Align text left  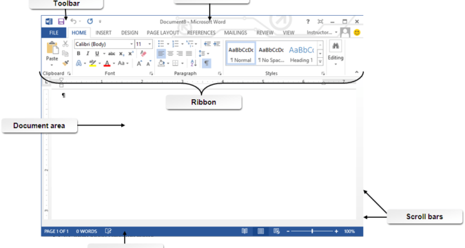coord(161,54)
